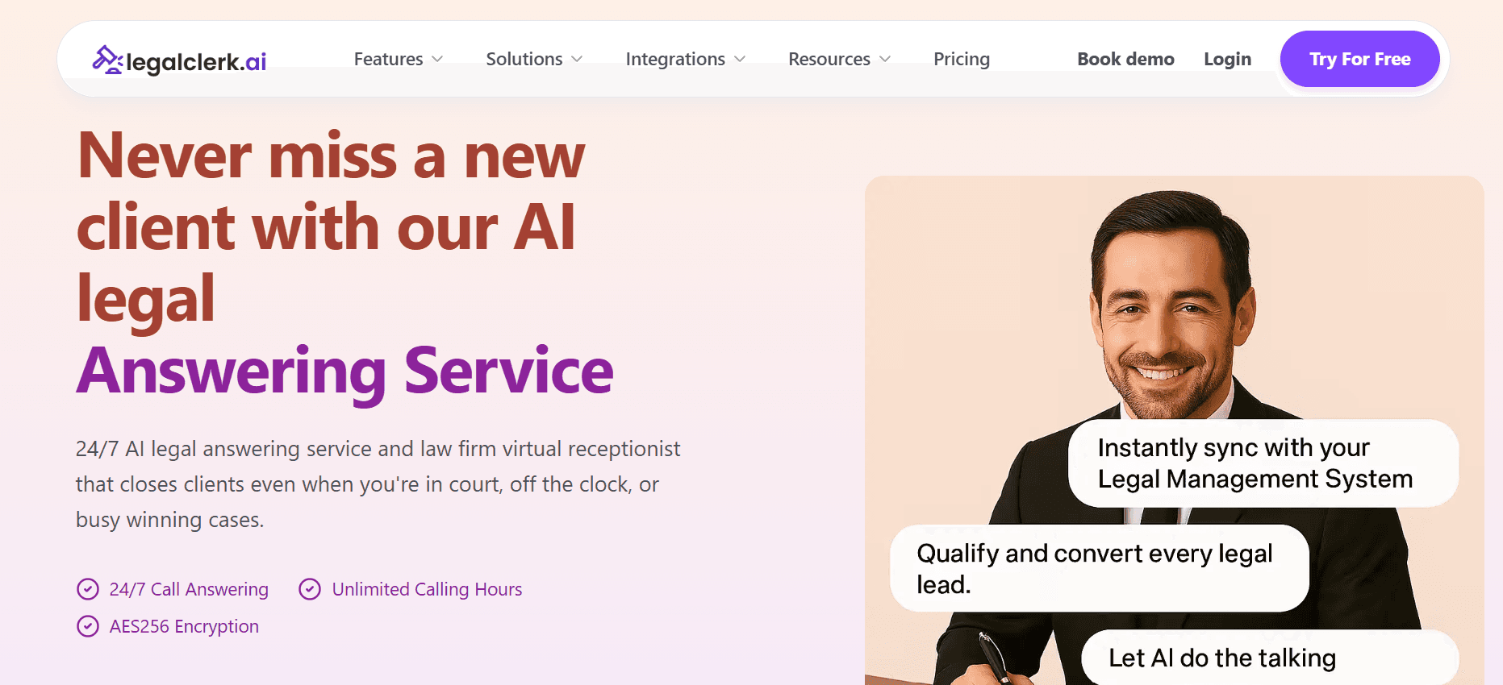Open the Pricing page
Viewport: 1503px width, 685px height.
[962, 59]
